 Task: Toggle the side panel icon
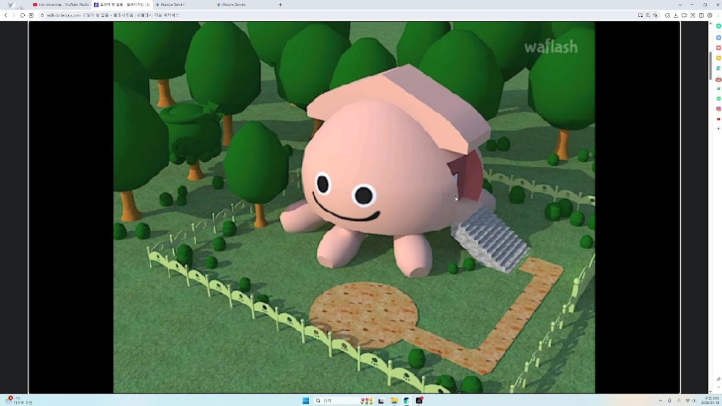pos(701,15)
